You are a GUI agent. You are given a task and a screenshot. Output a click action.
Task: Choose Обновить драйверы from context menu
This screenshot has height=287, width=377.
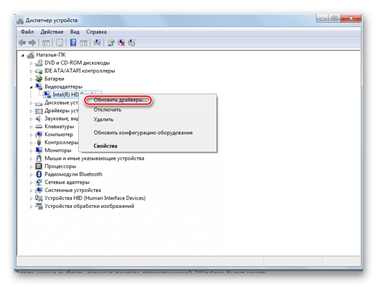coord(120,100)
